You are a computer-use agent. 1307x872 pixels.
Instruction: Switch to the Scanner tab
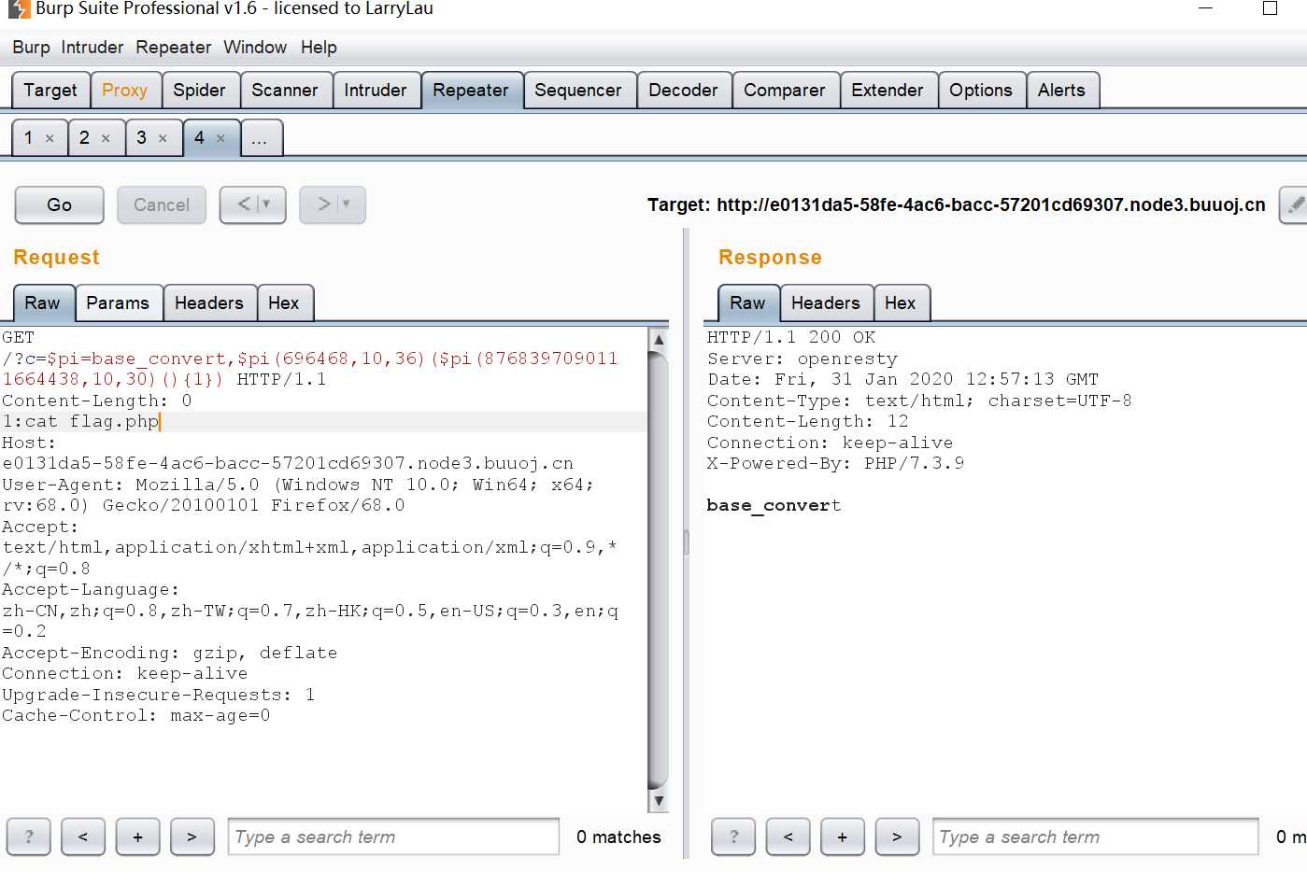point(285,91)
